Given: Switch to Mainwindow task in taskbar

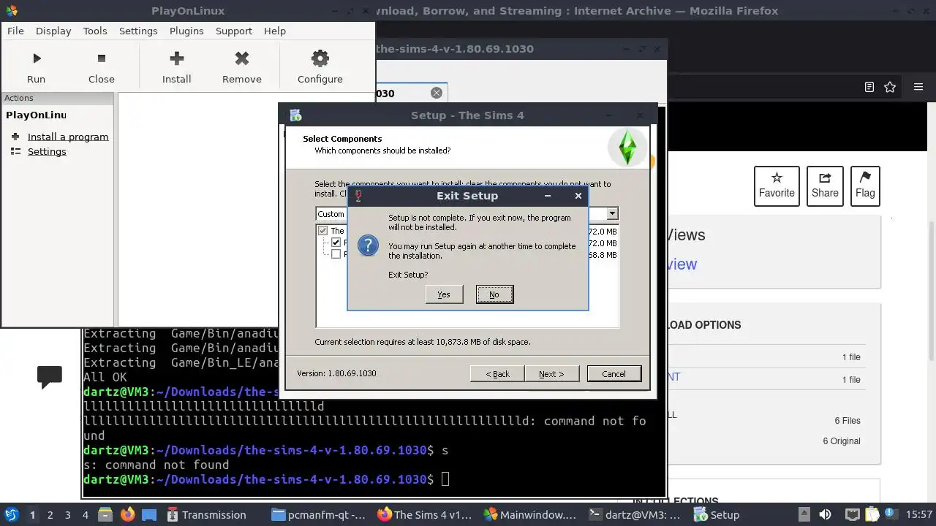Looking at the screenshot, I should (530, 514).
